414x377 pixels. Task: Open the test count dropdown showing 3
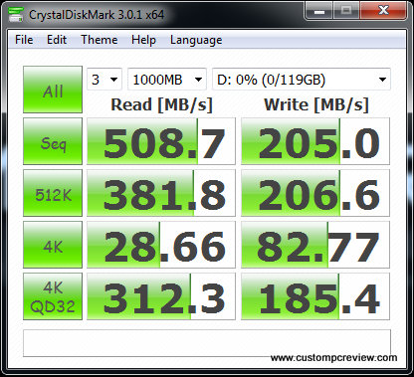coord(104,80)
